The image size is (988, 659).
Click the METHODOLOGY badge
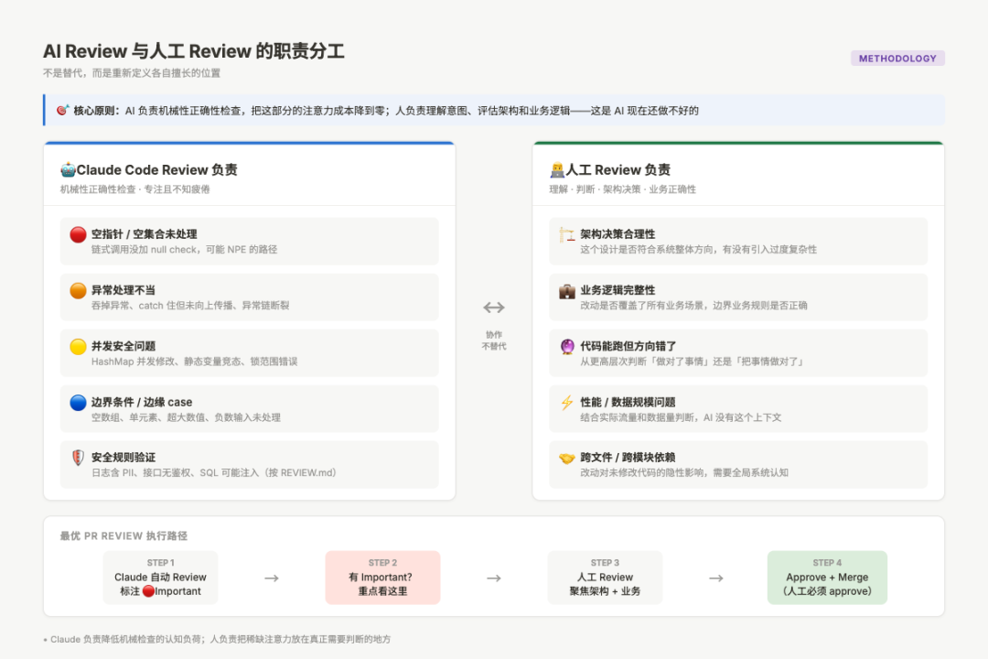tap(897, 58)
